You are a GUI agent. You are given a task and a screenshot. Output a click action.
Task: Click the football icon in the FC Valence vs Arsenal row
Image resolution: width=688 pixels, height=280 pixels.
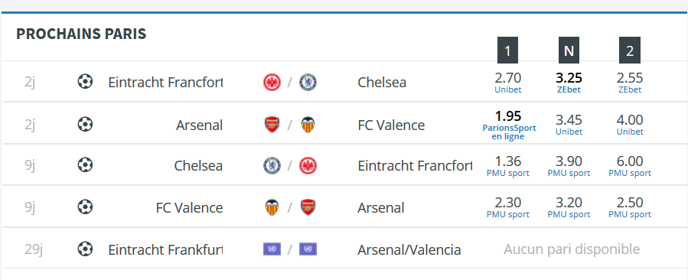tap(85, 207)
